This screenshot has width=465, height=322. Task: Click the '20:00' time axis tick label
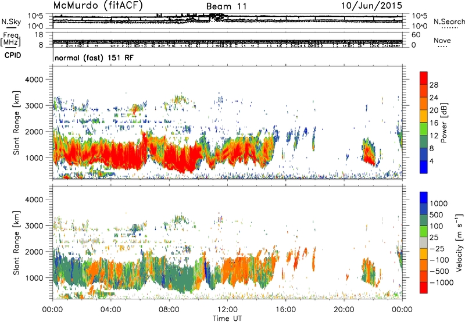tap(344, 310)
